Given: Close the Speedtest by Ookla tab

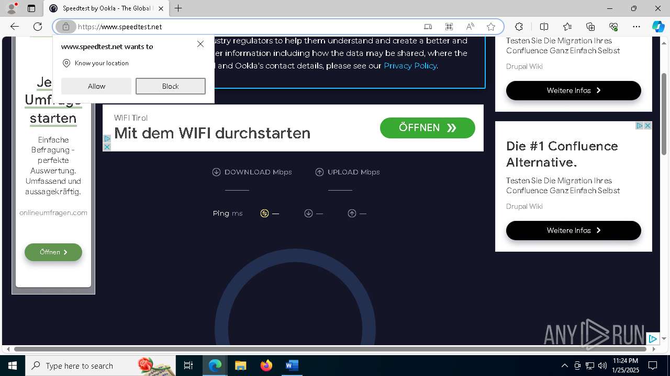Looking at the screenshot, I should (x=161, y=8).
